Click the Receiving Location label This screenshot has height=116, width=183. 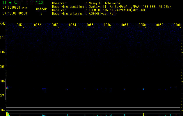point(68,7)
